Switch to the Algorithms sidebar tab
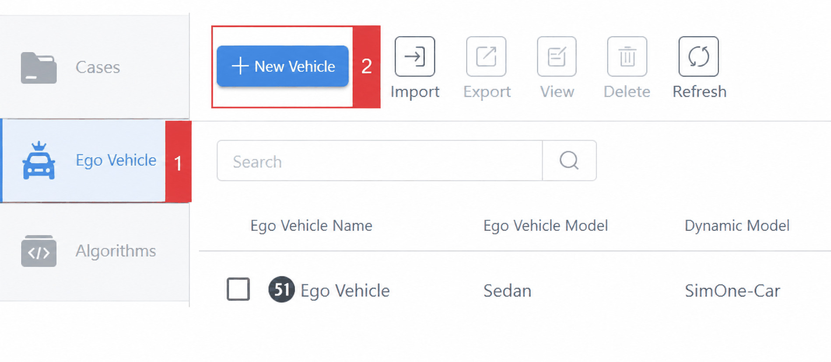Viewport: 831px width, 362px height. pos(95,251)
